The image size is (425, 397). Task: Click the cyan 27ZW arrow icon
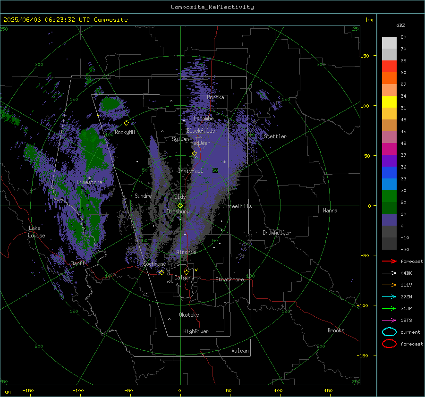(389, 297)
